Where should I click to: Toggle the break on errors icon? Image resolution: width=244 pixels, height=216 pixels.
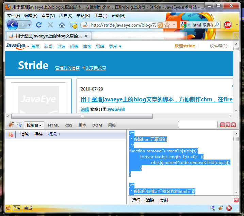[11, 134]
